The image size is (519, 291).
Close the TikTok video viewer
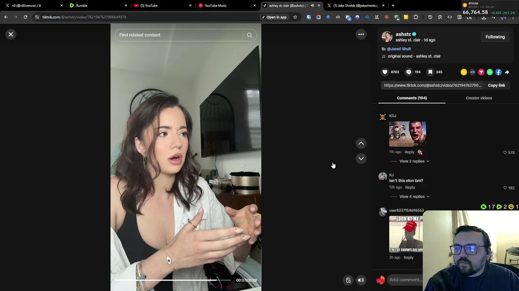(11, 34)
